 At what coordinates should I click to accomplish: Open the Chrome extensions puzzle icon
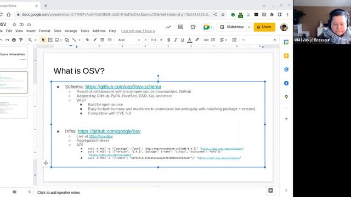[x=272, y=15]
